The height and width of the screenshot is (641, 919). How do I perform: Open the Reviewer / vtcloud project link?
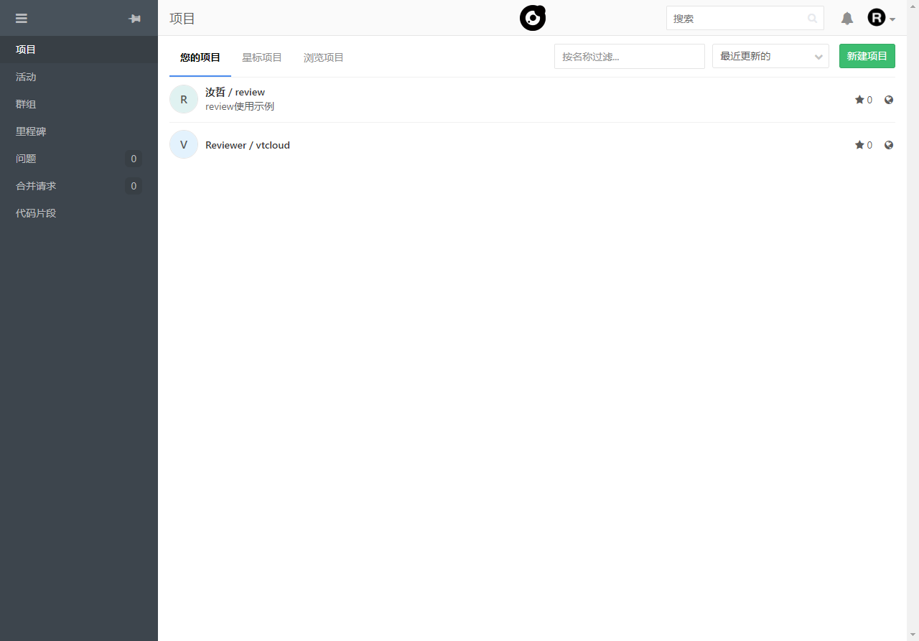[248, 145]
